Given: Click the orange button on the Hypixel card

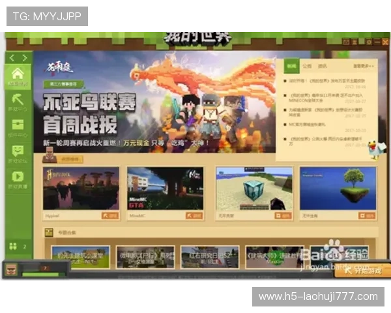Looking at the screenshot, I should click(x=110, y=215).
